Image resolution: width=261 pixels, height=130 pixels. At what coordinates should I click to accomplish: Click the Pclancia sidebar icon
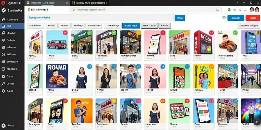pyautogui.click(x=3, y=47)
